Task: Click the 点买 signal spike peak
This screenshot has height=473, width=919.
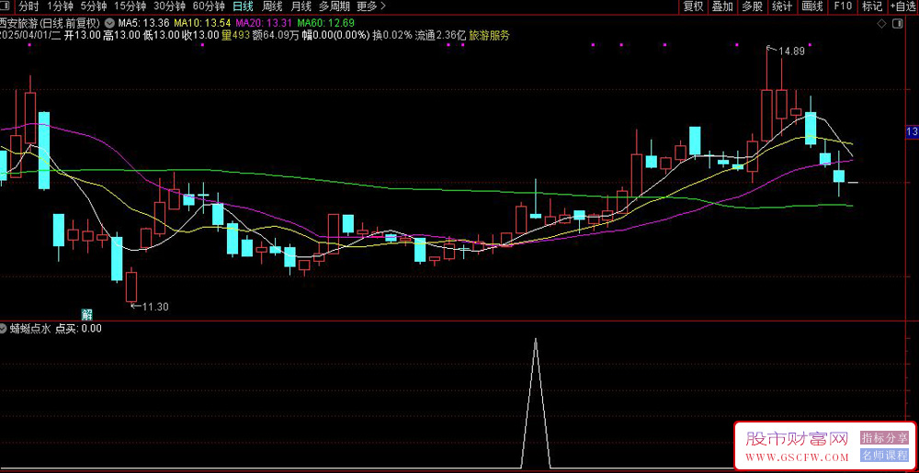Action: pos(535,340)
